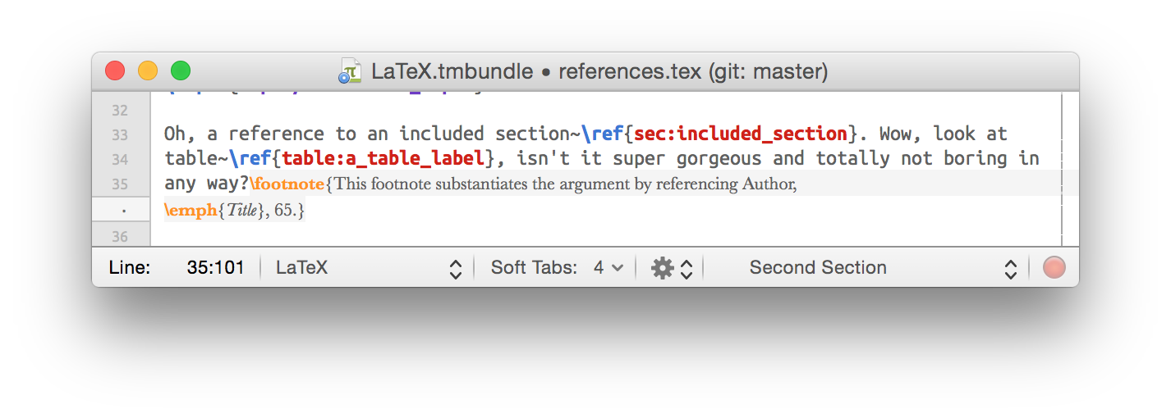Click the soft-wrap dot marker in gutter
Viewport: 1171px width, 418px height.
pyautogui.click(x=122, y=211)
